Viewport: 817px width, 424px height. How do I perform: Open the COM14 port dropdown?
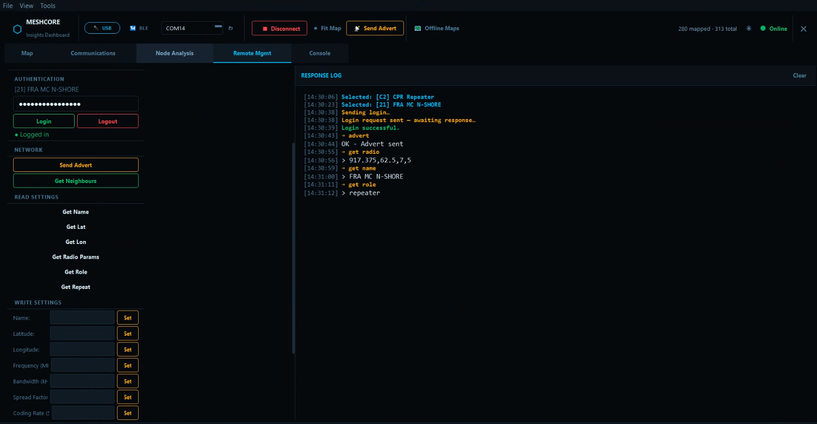[x=192, y=28]
